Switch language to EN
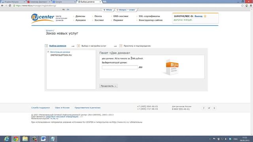 (x=68, y=9)
